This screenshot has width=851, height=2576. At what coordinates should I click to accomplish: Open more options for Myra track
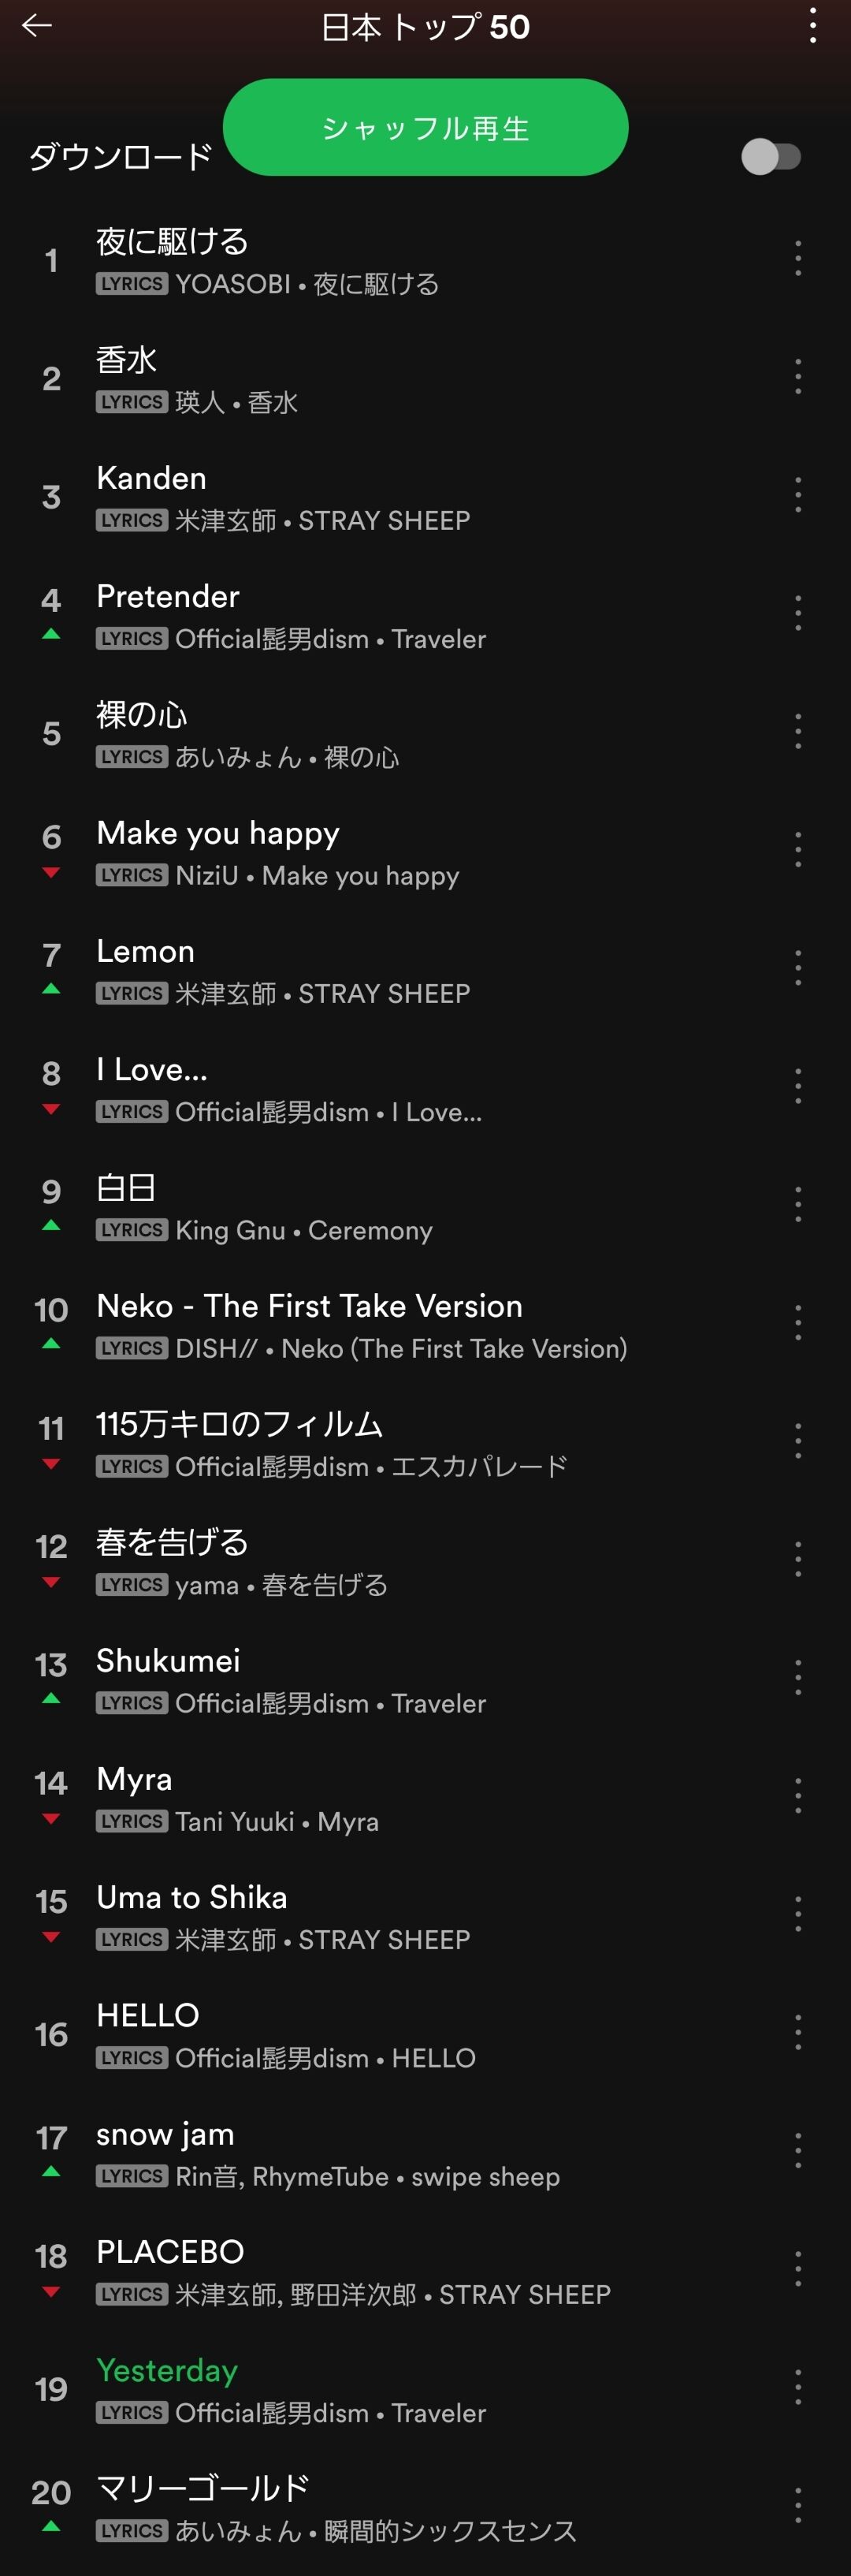click(797, 1796)
